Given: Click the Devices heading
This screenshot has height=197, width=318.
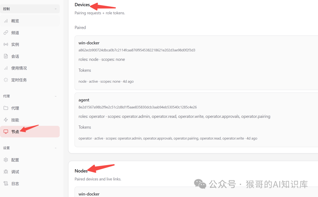Looking at the screenshot, I should (x=82, y=5).
